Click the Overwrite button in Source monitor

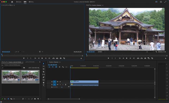click(x=57, y=58)
